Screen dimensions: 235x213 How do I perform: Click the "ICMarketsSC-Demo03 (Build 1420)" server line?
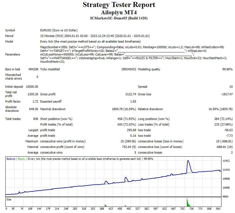point(119,18)
